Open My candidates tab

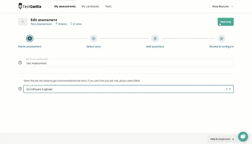pos(90,7)
